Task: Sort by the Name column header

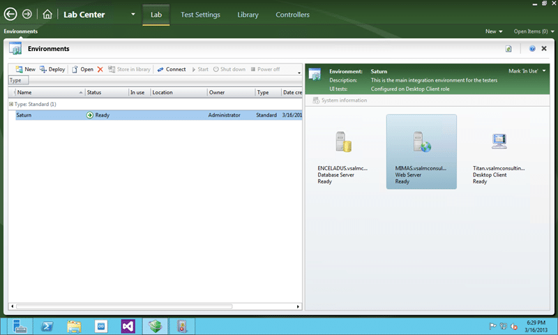Action: tap(49, 92)
